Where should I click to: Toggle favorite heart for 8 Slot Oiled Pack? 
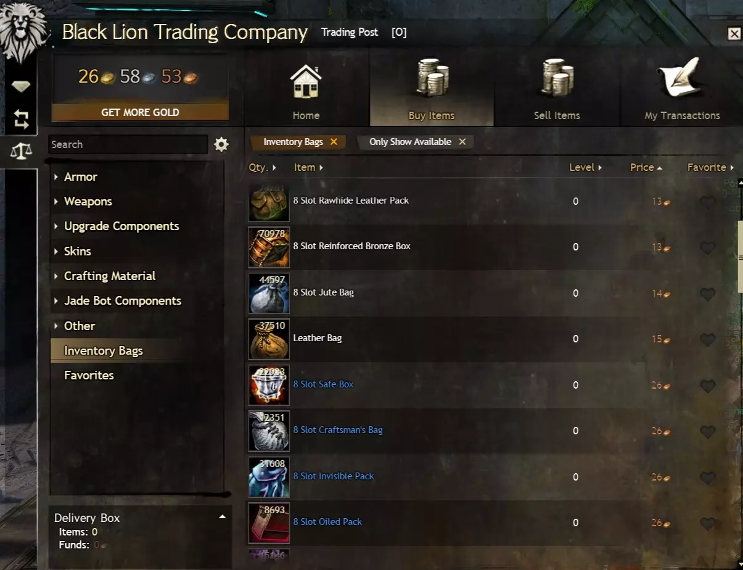[707, 523]
